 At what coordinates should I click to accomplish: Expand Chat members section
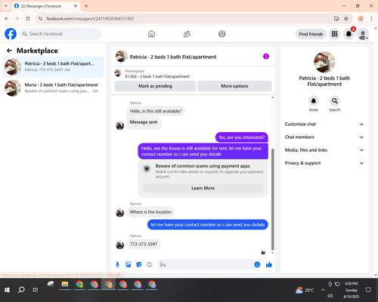point(324,137)
